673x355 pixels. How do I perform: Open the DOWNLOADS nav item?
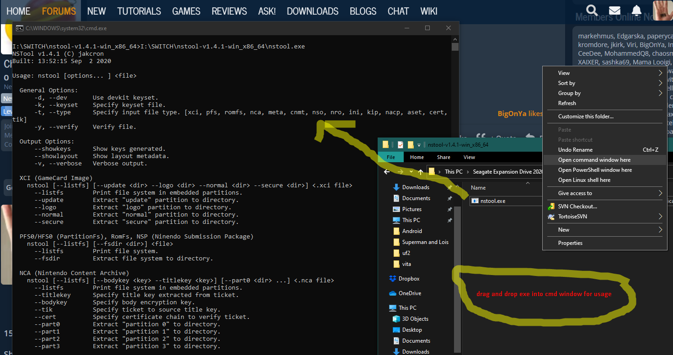(313, 11)
